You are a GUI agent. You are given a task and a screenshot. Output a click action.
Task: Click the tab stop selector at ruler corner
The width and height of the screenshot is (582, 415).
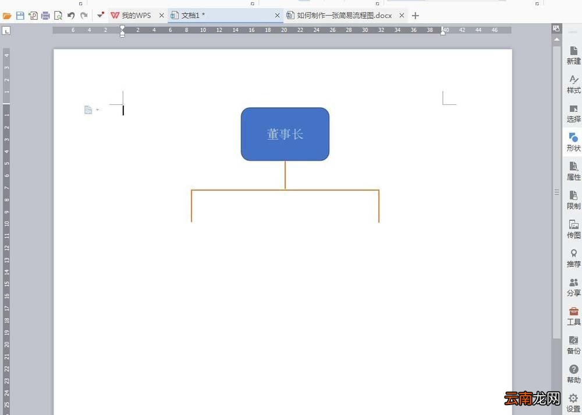tap(6, 31)
